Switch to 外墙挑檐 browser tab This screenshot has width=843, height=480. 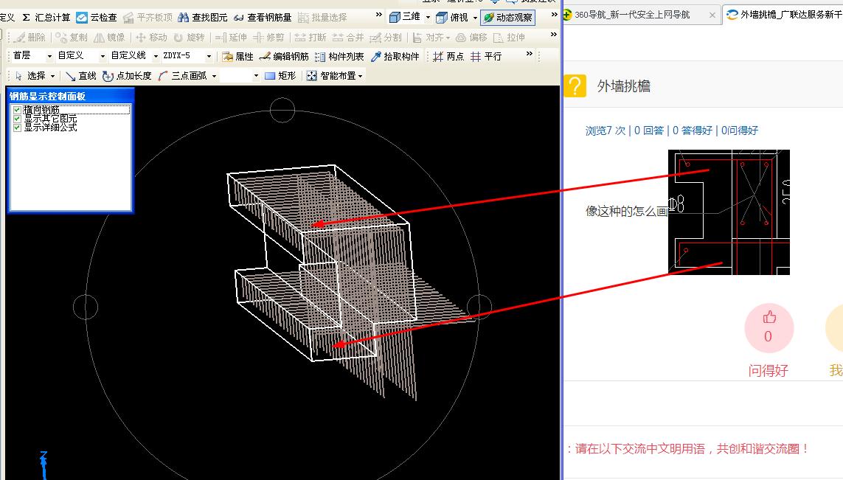coord(783,15)
